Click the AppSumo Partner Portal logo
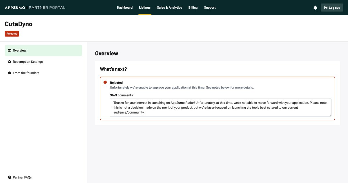Screen dimensions: 348x183 click(x=35, y=8)
